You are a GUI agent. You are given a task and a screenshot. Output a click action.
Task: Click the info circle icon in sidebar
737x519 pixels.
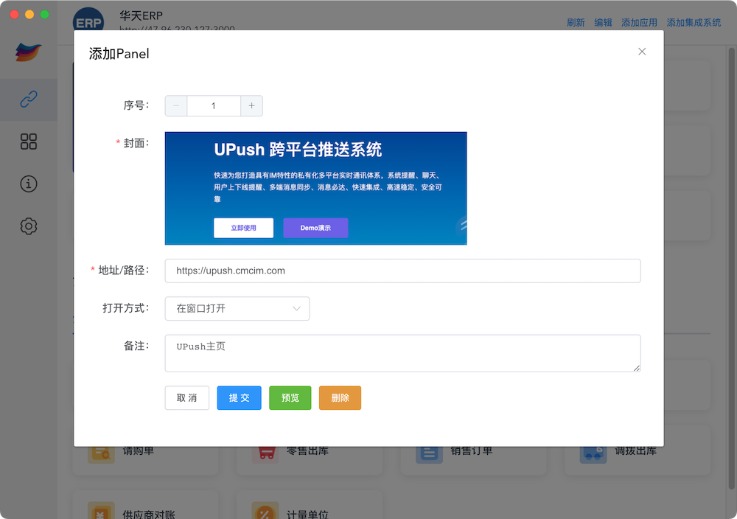pos(29,184)
